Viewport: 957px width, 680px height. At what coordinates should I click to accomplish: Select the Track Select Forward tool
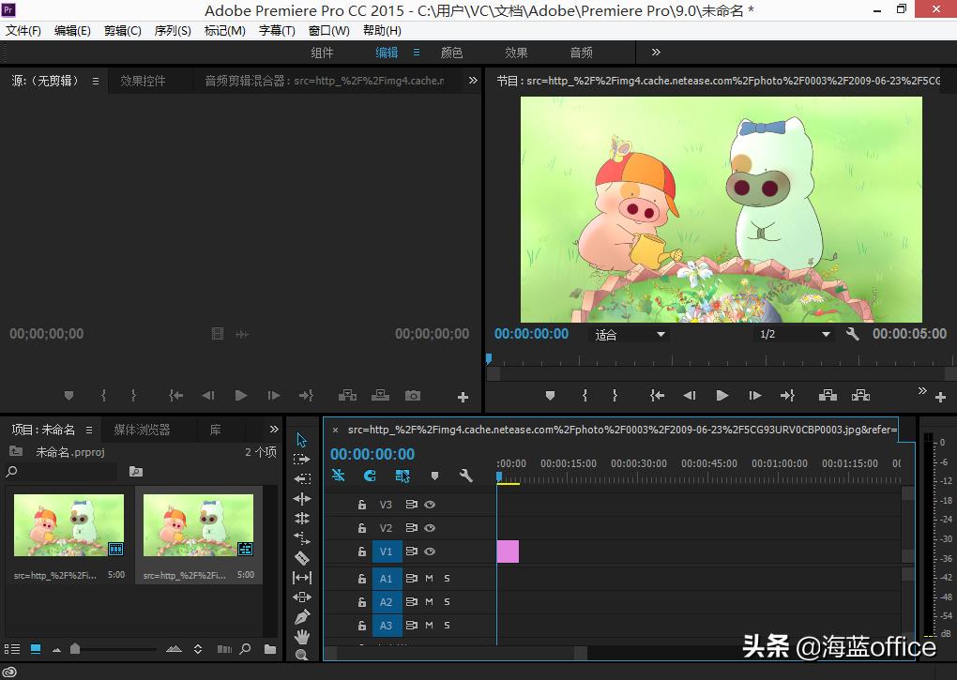click(302, 460)
